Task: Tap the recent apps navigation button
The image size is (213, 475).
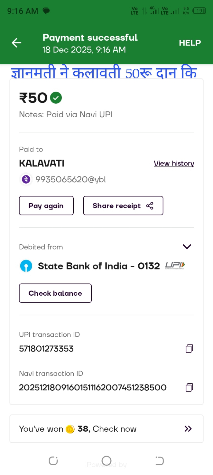Action: pos(53,461)
